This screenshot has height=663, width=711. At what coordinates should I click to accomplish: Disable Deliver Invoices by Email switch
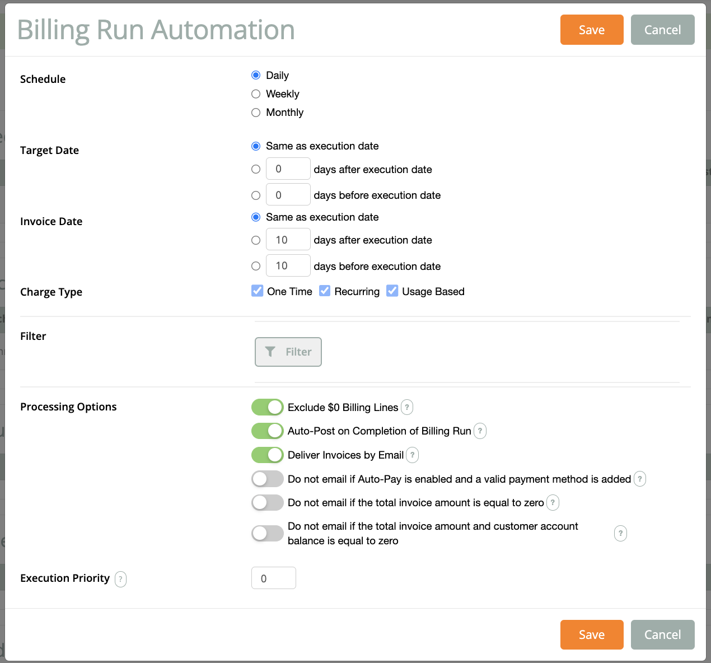point(268,455)
